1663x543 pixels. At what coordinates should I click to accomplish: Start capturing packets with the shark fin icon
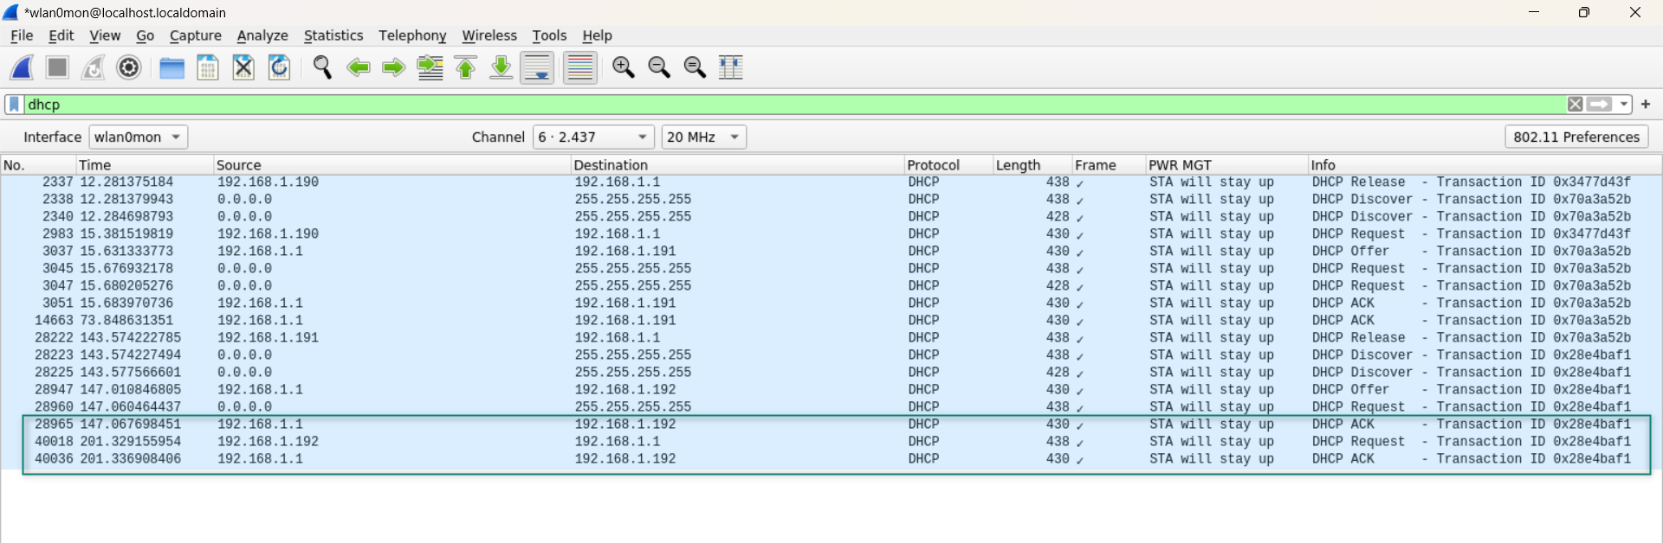[23, 67]
